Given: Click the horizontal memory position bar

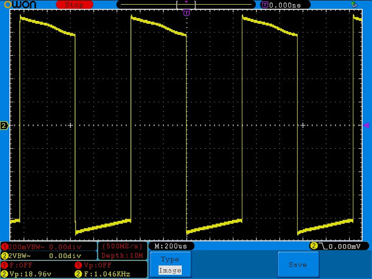Looking at the screenshot, I should pyautogui.click(x=186, y=5).
